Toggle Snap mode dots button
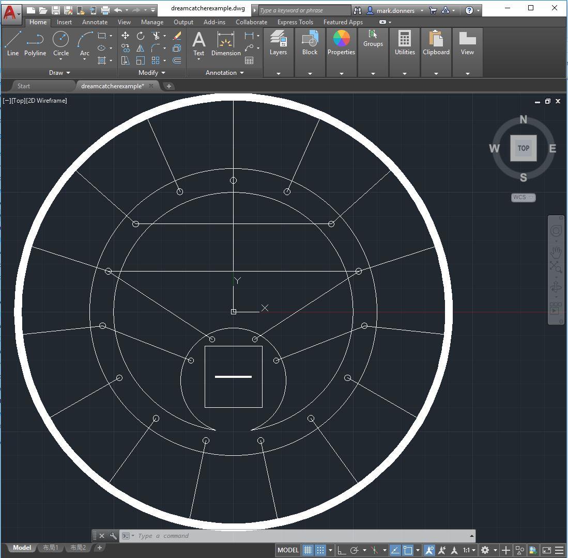Image resolution: width=568 pixels, height=558 pixels. 320,550
